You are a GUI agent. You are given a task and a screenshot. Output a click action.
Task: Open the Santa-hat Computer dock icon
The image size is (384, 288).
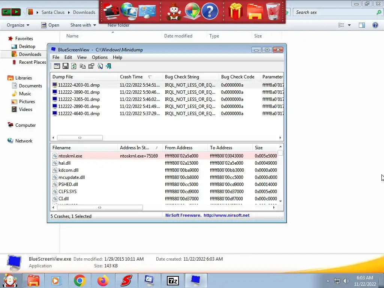111,11
